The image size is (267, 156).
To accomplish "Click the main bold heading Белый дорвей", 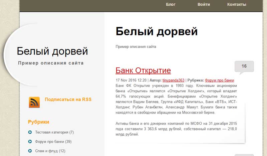I will [157, 31].
